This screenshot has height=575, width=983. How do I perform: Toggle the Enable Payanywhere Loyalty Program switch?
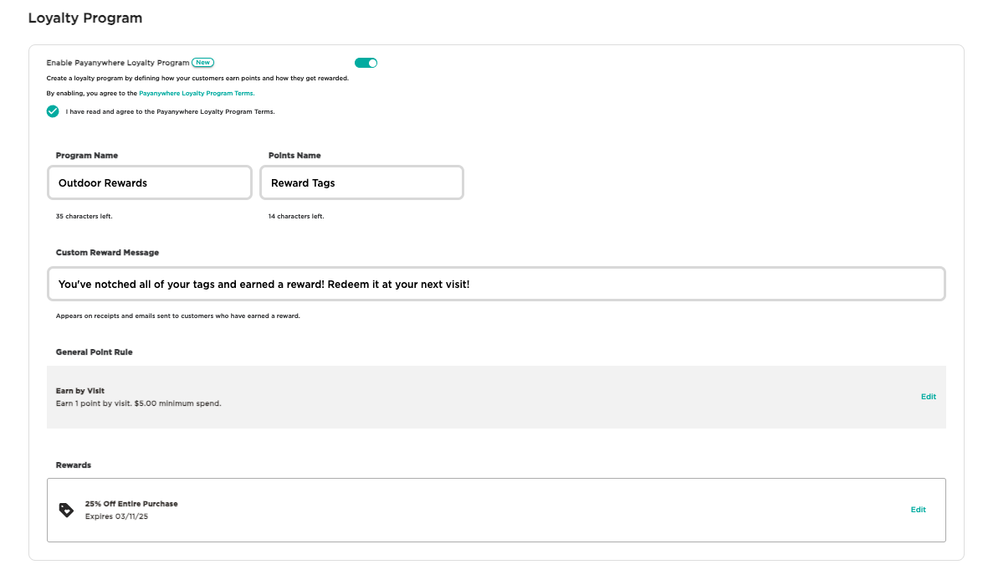point(366,63)
